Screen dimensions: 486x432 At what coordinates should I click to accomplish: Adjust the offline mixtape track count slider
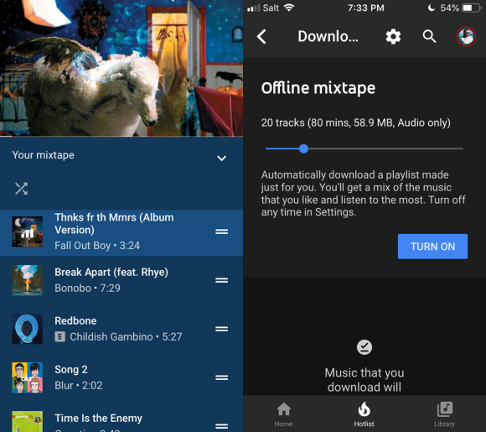click(303, 148)
